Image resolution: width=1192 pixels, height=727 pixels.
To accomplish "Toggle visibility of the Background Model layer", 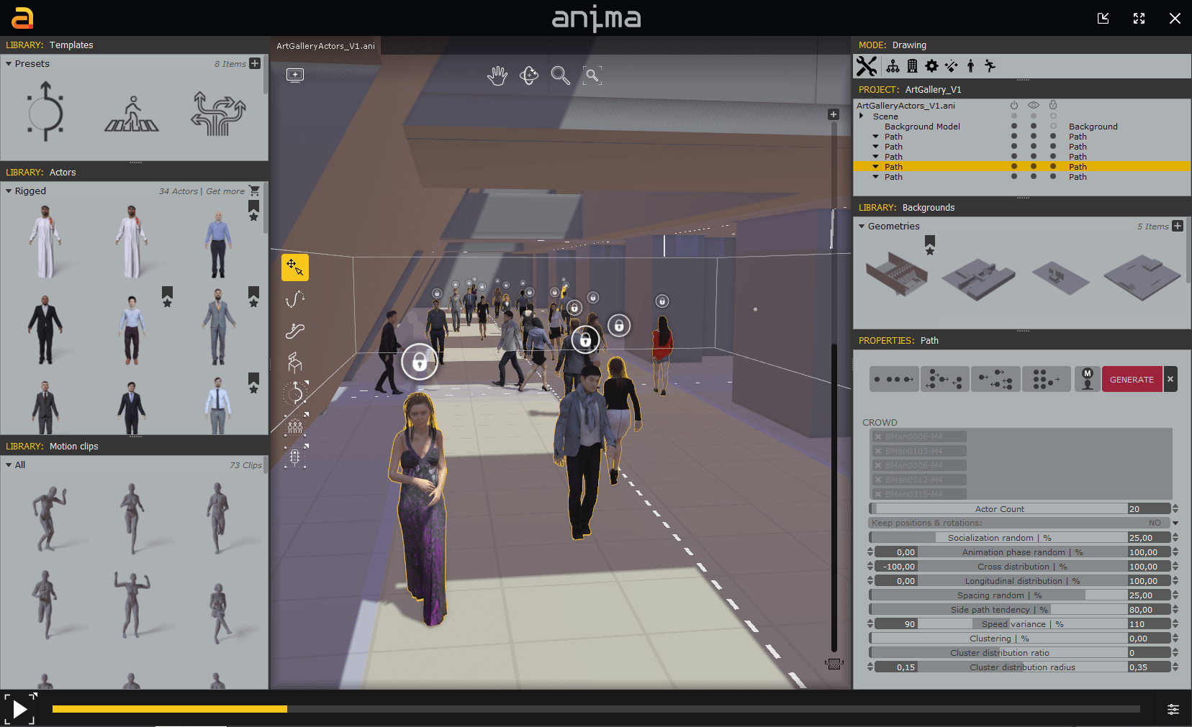I will (x=1034, y=126).
